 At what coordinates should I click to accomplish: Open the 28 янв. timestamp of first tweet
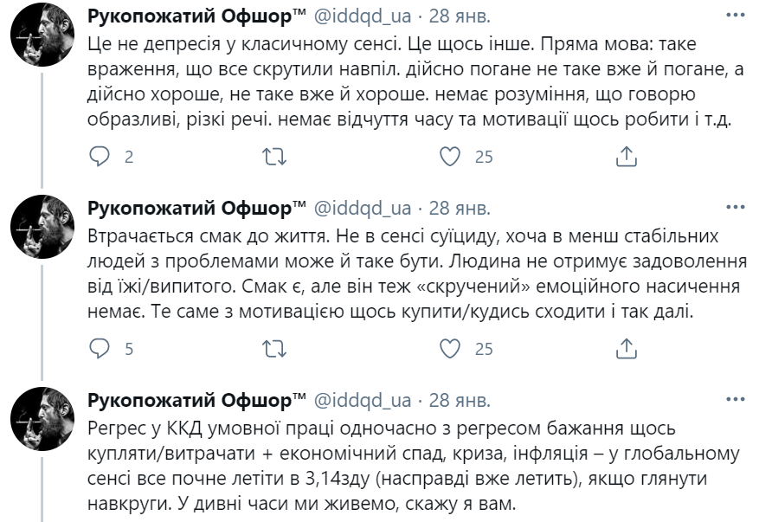[x=459, y=16]
